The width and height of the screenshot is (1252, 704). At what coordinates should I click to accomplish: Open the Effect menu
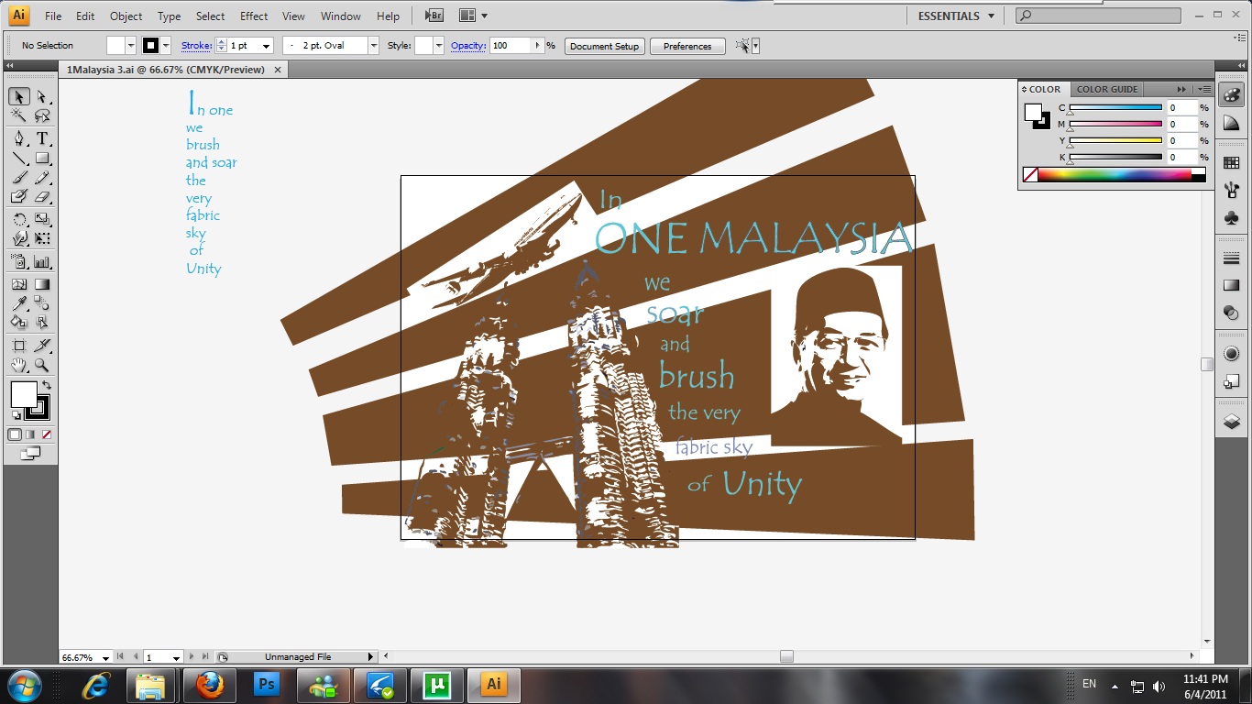(x=254, y=16)
